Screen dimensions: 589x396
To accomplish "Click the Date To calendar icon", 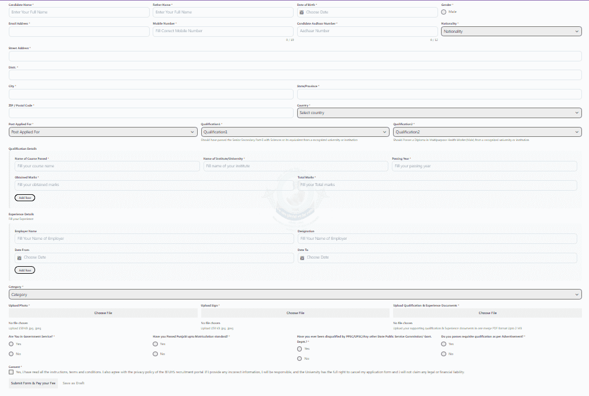I will (302, 257).
